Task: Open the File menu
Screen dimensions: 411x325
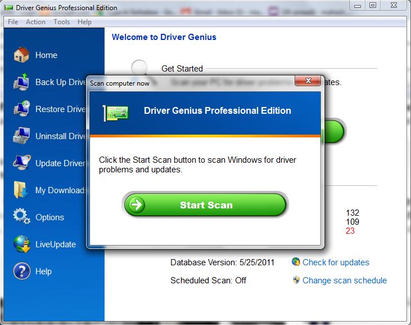Action: click(13, 22)
